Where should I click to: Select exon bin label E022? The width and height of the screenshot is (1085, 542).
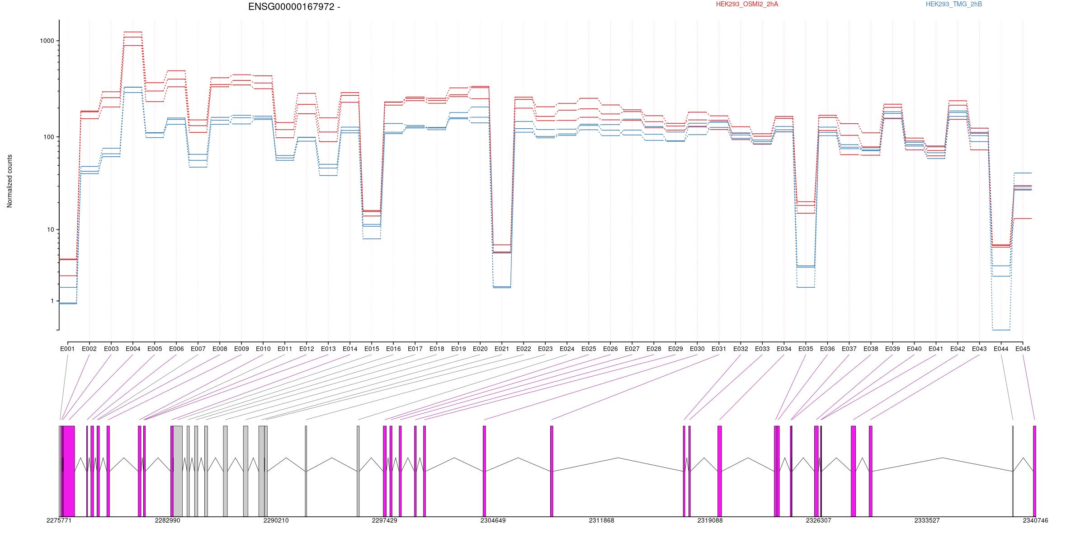523,349
